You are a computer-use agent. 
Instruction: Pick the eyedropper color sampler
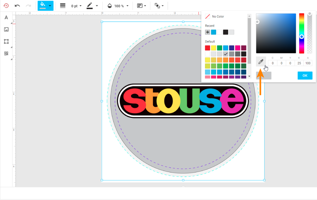261,61
